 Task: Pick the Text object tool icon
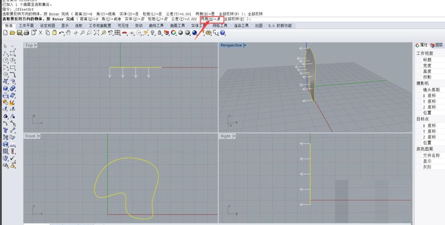[5, 130]
